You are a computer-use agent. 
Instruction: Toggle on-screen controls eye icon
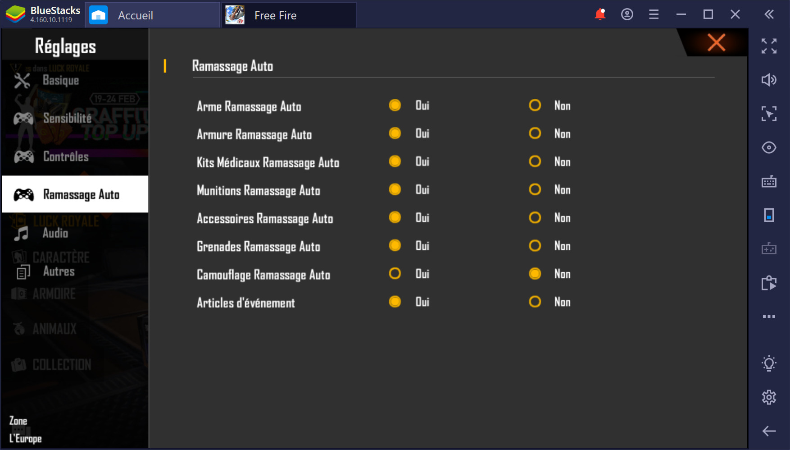(769, 147)
